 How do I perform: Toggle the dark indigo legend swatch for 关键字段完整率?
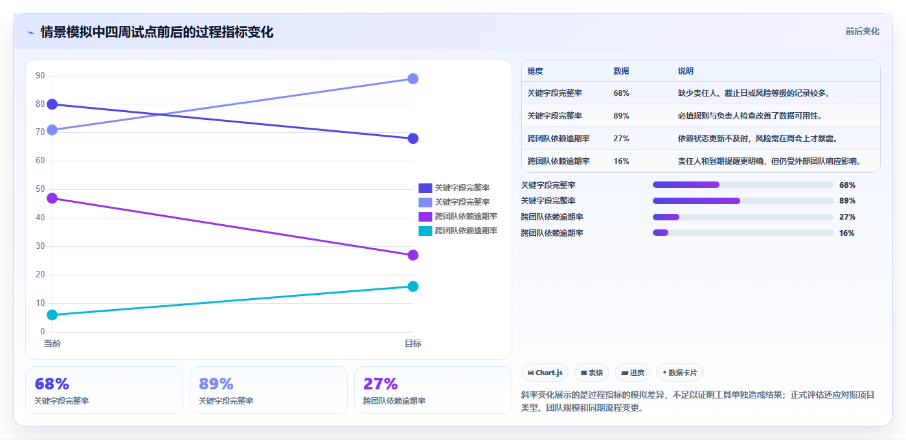[x=425, y=188]
